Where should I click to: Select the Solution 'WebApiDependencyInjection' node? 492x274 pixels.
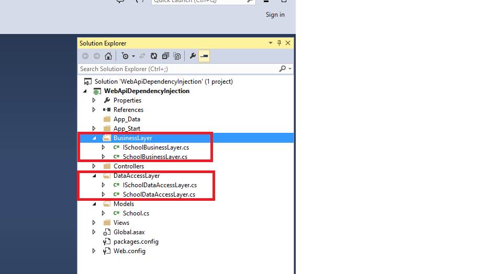pyautogui.click(x=164, y=82)
